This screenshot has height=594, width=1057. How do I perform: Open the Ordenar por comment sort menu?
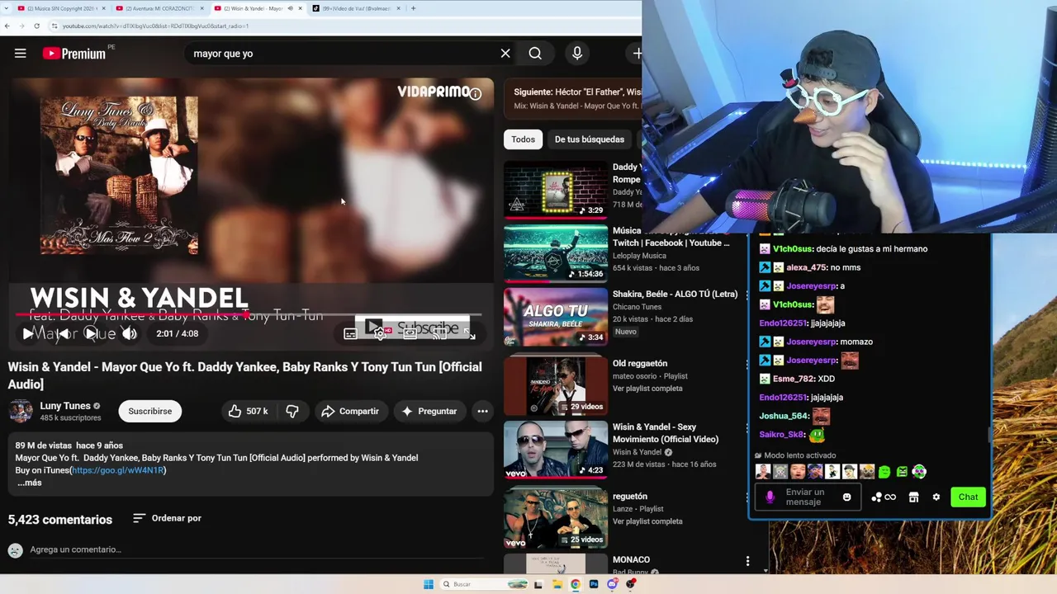167,518
